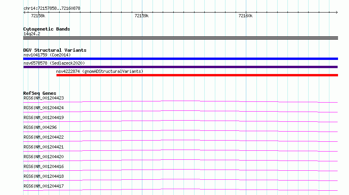Select the RefSeq Genes track title
349x195 pixels.
40,93
